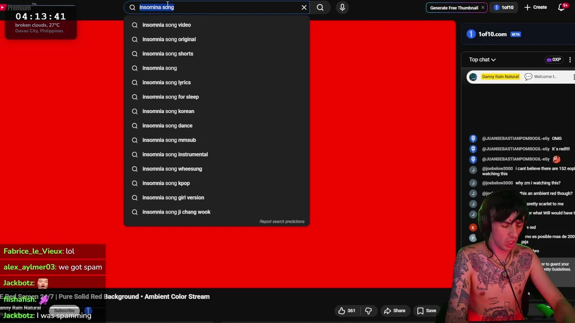Screen dimensions: 575x323
Task: Dismiss the Generate Free Thumbnail banner
Action: (x=483, y=8)
